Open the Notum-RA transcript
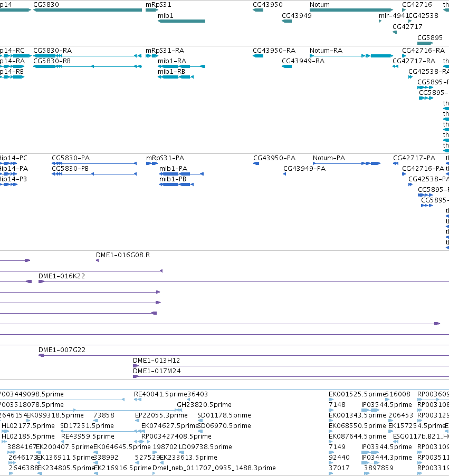Screen dimensions: 449x476 (x=351, y=56)
